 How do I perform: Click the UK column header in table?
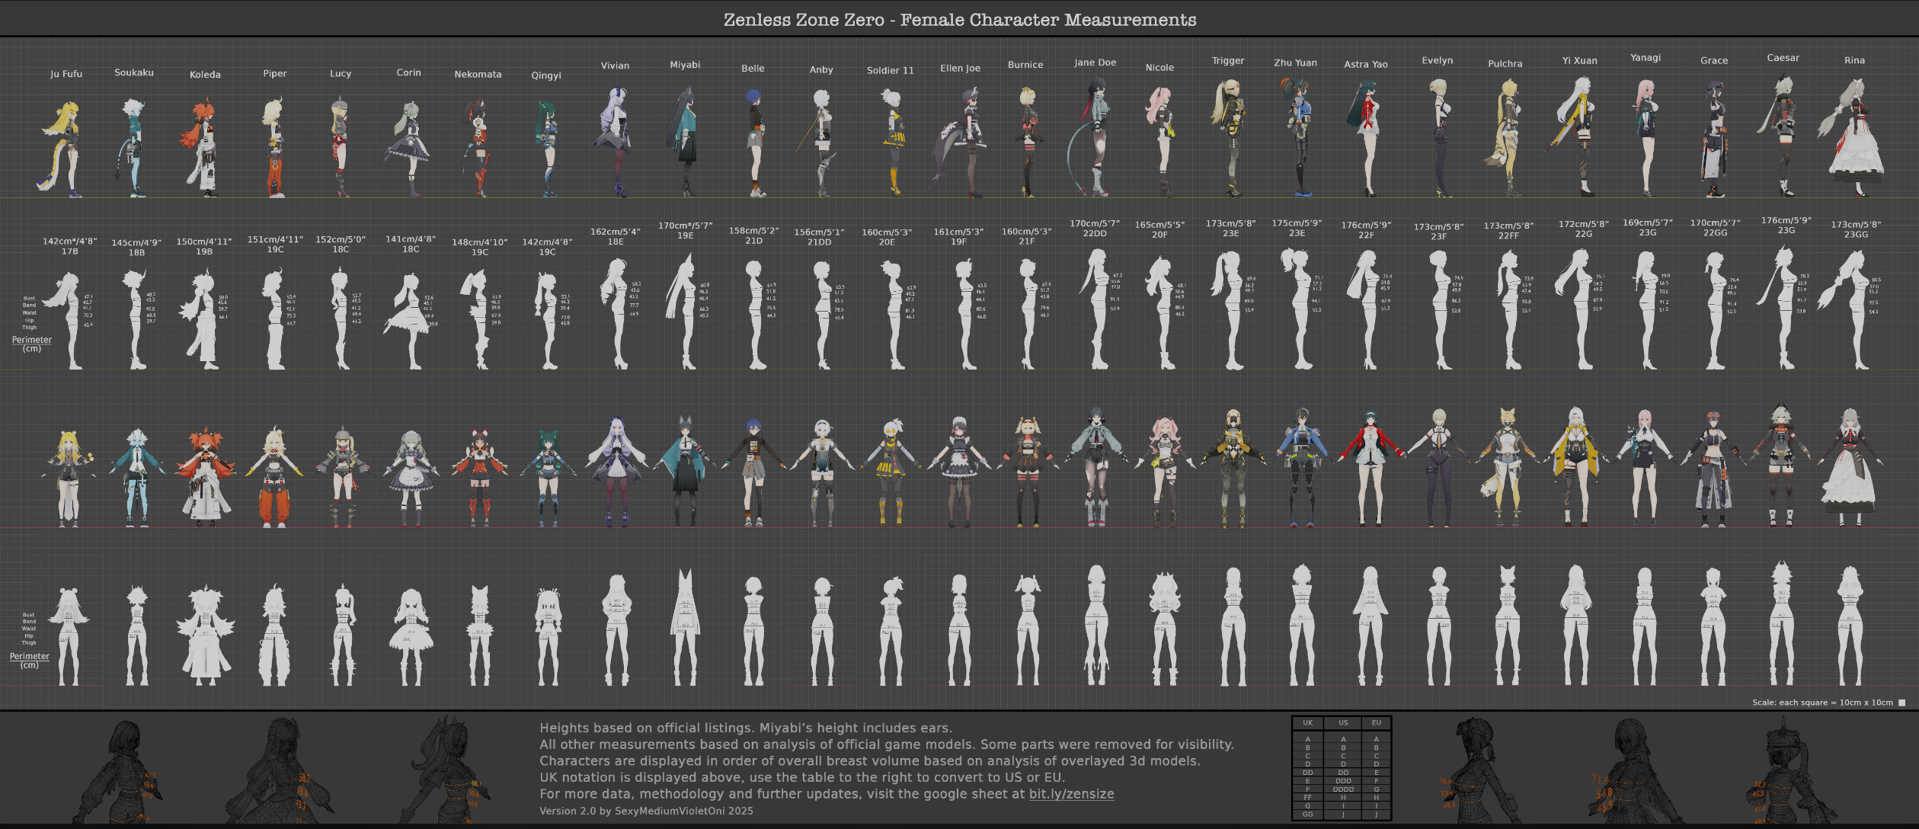(x=1307, y=723)
